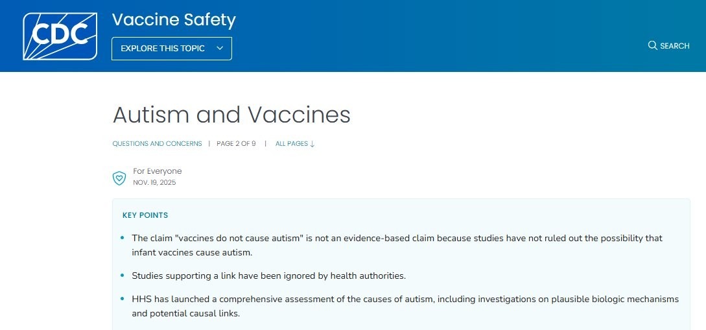Image resolution: width=706 pixels, height=330 pixels.
Task: Open the Questions and Concerns link
Action: coord(157,144)
